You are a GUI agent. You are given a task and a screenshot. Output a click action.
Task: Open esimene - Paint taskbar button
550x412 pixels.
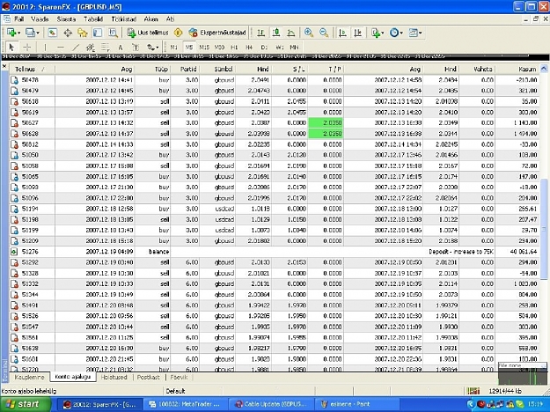click(x=357, y=404)
